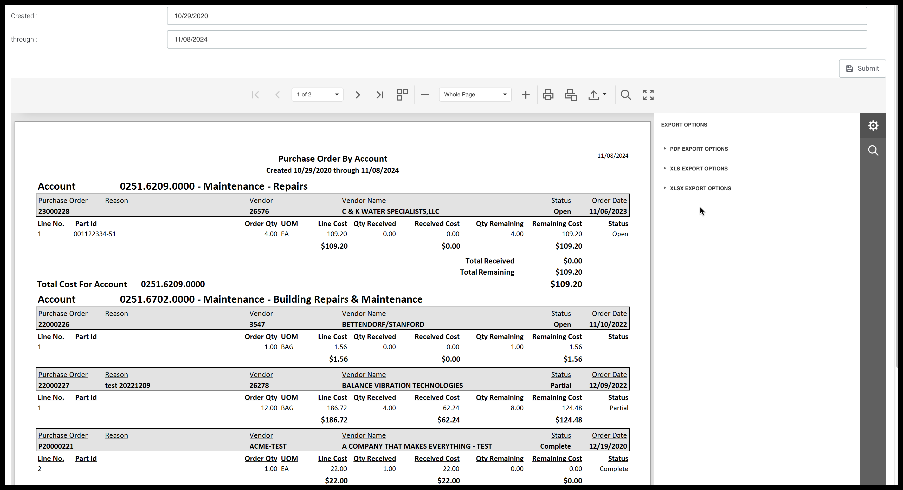Screen dimensions: 903x490
Task: Open the export options gear tab
Action: (873, 125)
